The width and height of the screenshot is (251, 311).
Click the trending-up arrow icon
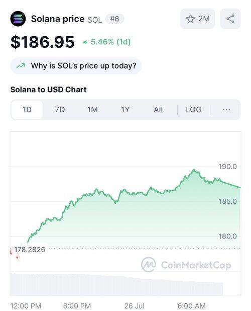21,66
